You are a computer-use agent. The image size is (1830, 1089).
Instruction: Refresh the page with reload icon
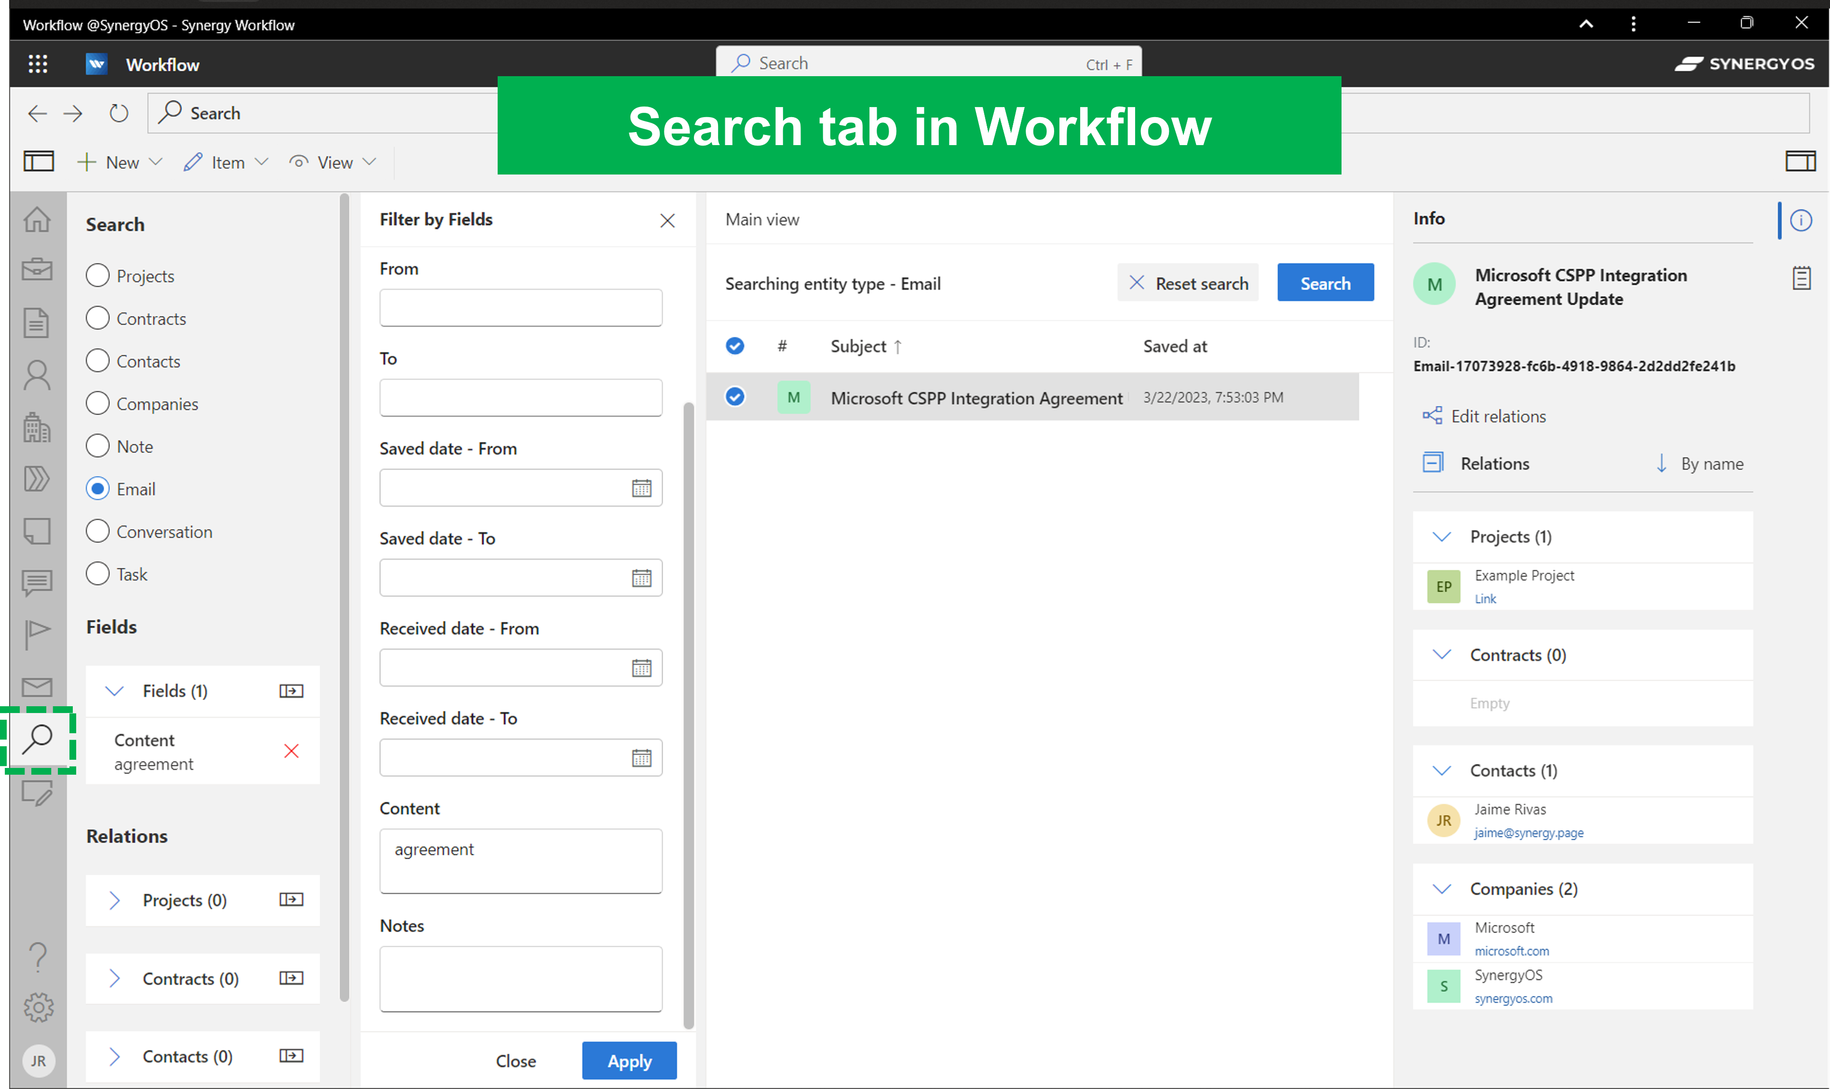tap(118, 113)
